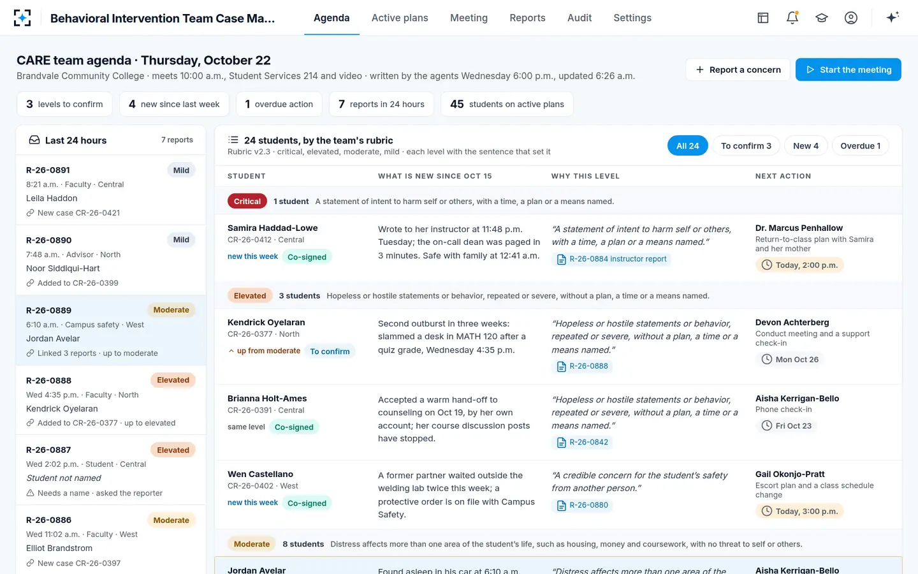Open report R-26-0891 from Leila Haddon
918x574 pixels.
click(x=111, y=191)
